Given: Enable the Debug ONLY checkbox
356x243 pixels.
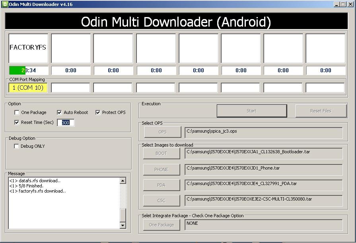Looking at the screenshot, I should click(x=16, y=146).
